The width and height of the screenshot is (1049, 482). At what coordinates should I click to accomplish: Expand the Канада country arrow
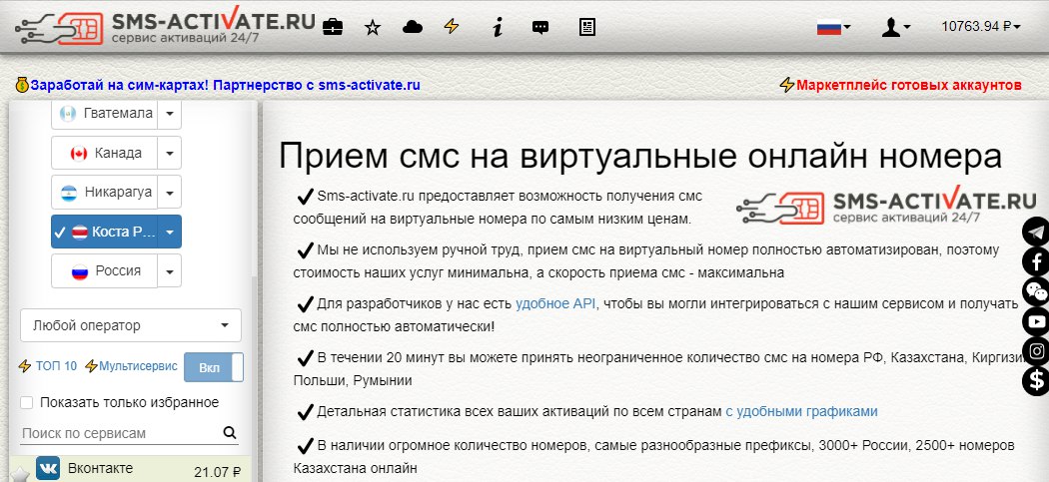(x=169, y=153)
